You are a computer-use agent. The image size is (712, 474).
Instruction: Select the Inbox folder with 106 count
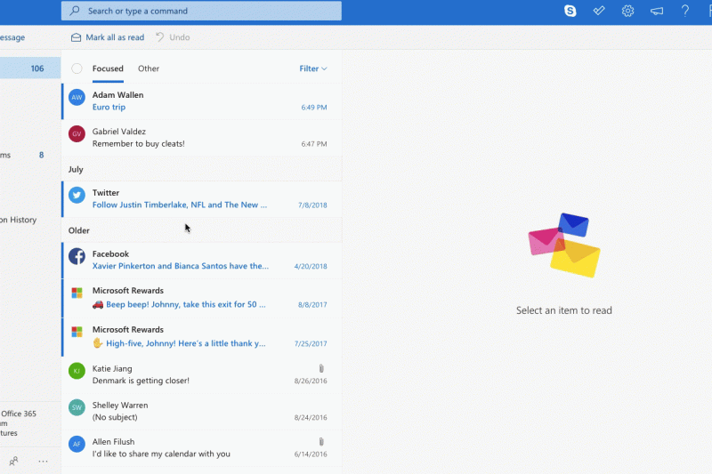coord(30,68)
